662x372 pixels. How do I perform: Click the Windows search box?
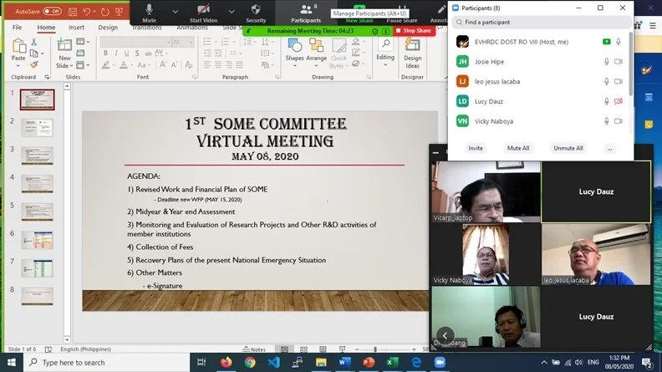106,362
